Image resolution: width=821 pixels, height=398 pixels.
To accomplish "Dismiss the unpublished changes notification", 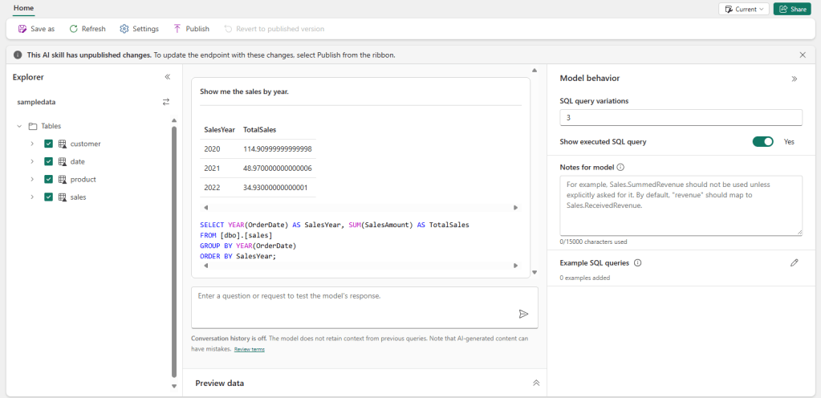I will pyautogui.click(x=803, y=55).
